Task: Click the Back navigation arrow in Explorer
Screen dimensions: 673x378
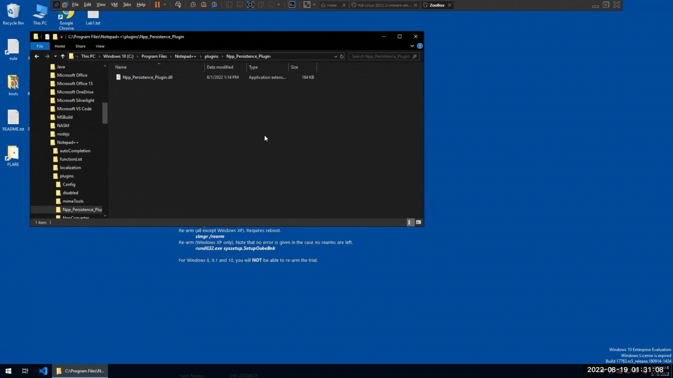Action: tap(37, 56)
